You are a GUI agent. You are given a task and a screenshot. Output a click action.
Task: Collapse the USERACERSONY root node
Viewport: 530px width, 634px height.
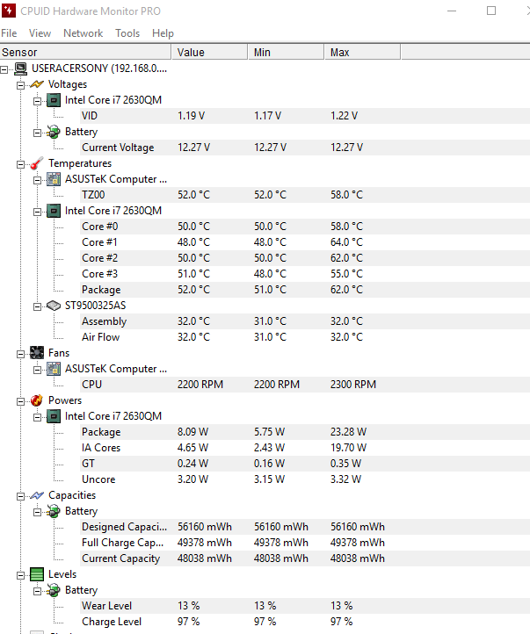click(x=4, y=69)
